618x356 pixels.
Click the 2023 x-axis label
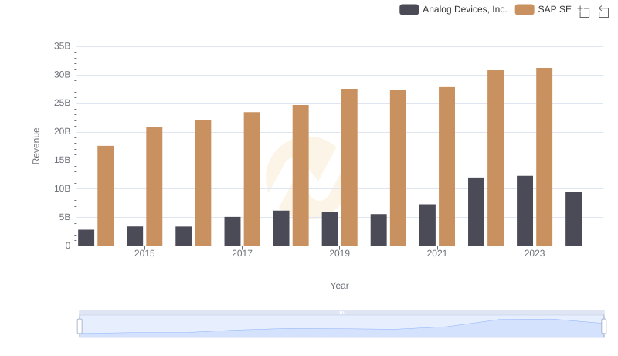535,253
